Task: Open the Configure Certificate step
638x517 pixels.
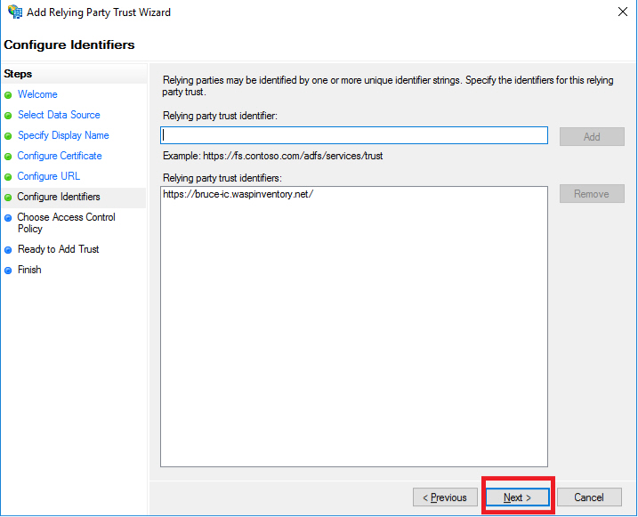Action: [x=60, y=156]
